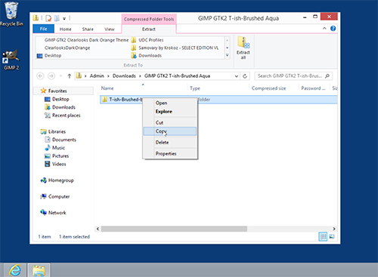Expand the Extract To gallery more arrow
The width and height of the screenshot is (378, 277).
pyautogui.click(x=227, y=56)
